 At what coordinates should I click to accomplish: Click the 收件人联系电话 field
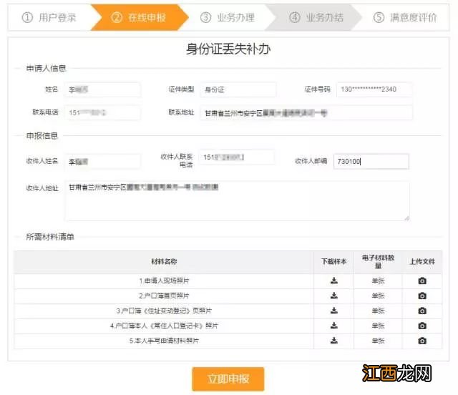tap(237, 157)
